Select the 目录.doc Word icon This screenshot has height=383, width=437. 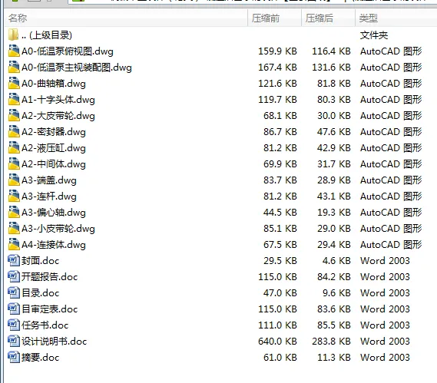(14, 293)
